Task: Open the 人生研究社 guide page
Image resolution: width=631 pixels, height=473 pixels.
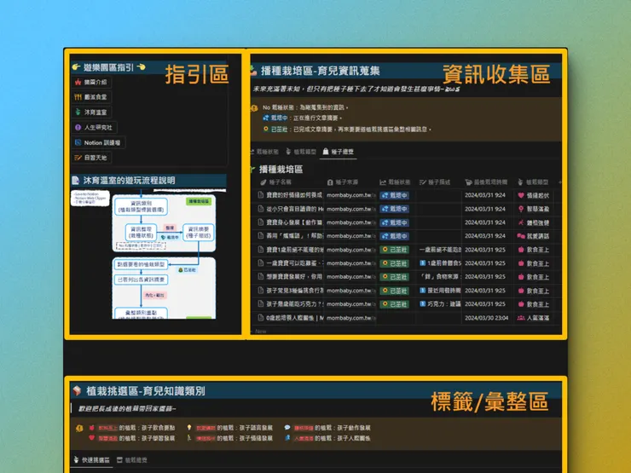Action: point(94,128)
